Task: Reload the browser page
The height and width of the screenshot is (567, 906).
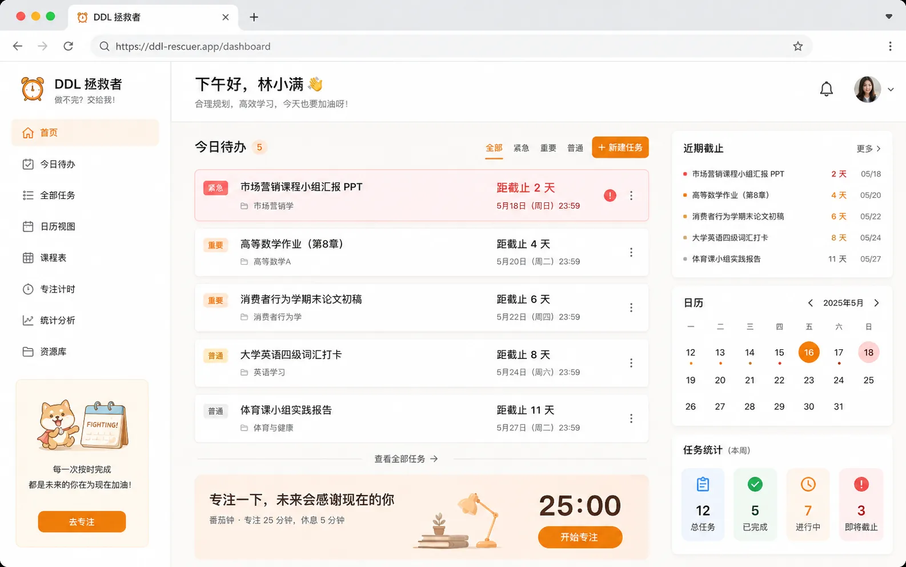Action: pyautogui.click(x=68, y=46)
